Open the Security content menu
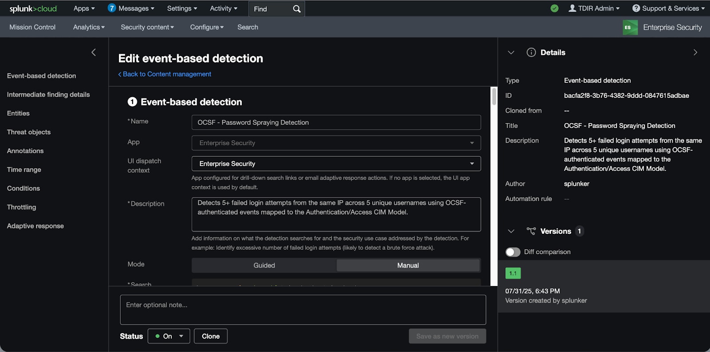Image resolution: width=710 pixels, height=352 pixels. click(x=147, y=27)
